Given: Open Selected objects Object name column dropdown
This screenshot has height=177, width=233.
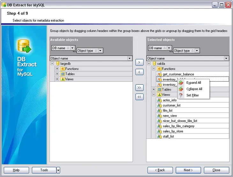Looking at the screenshot, I should click(x=226, y=58).
